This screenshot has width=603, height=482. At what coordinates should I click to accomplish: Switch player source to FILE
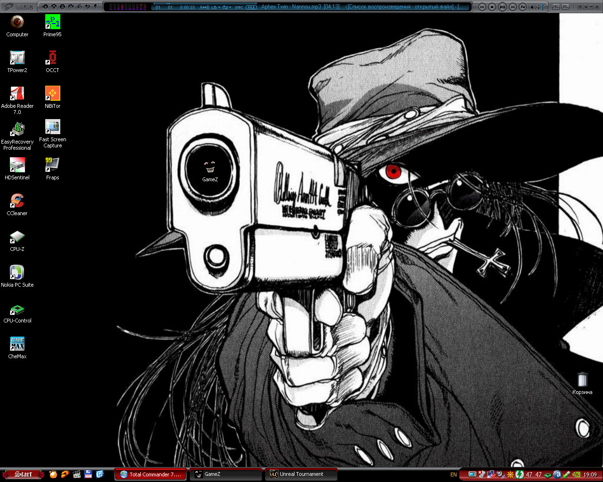point(251,7)
